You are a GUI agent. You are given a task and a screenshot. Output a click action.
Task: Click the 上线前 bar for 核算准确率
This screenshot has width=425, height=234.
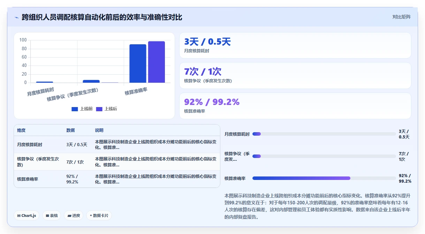point(138,63)
